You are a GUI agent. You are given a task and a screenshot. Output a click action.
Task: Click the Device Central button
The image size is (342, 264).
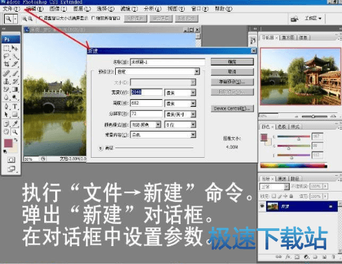(x=232, y=108)
